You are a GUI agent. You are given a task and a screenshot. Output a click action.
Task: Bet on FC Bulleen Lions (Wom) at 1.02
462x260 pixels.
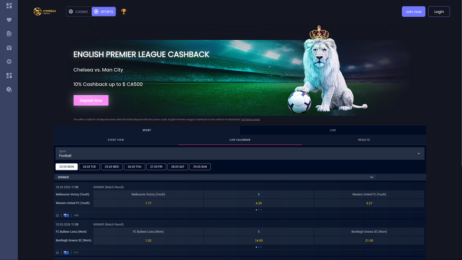(148, 240)
